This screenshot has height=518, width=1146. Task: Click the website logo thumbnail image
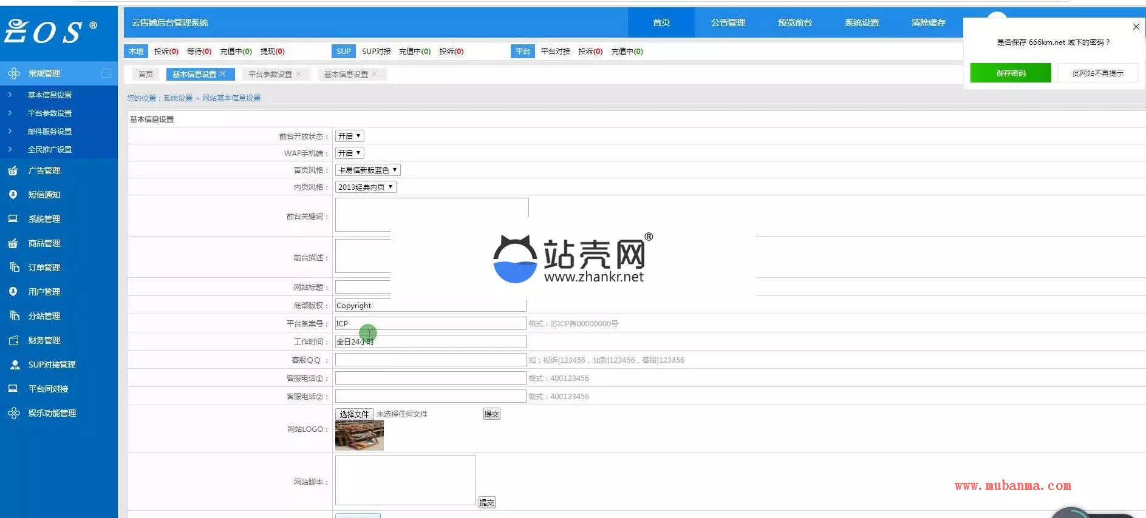[359, 436]
